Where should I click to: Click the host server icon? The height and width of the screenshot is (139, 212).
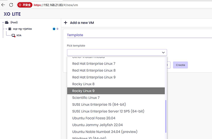coord(10,29)
